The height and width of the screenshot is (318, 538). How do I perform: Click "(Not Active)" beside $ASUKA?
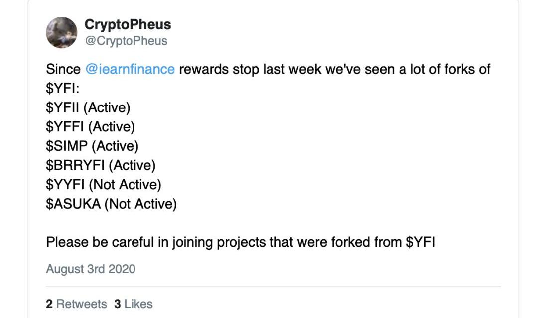(x=140, y=204)
